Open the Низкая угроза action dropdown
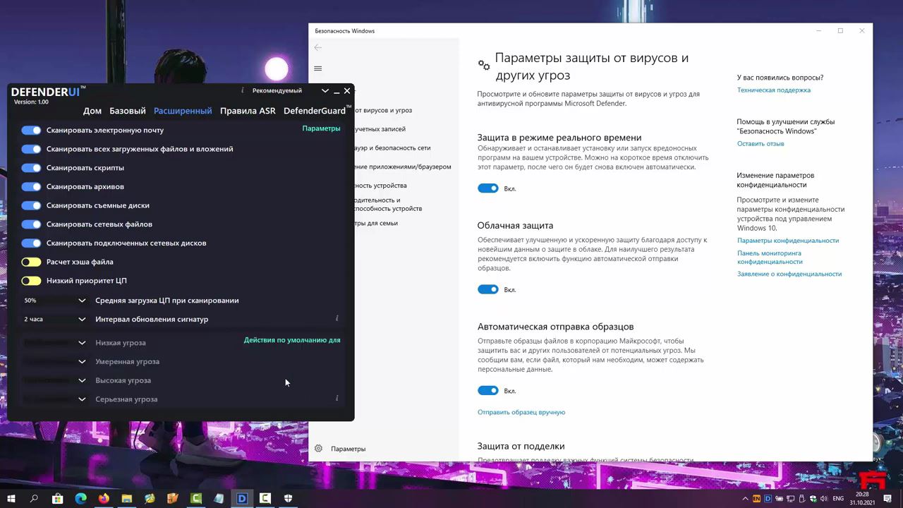This screenshot has width=903, height=508. pos(82,343)
